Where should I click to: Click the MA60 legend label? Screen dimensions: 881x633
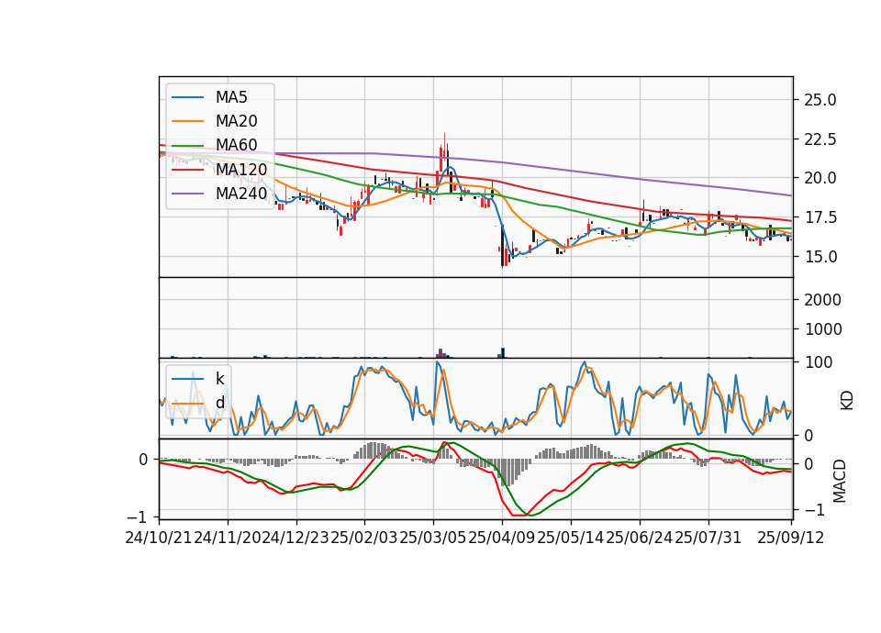(x=236, y=145)
